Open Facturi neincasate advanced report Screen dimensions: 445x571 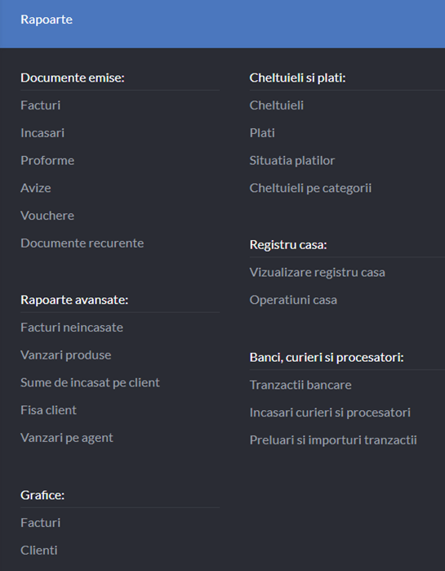coord(72,328)
